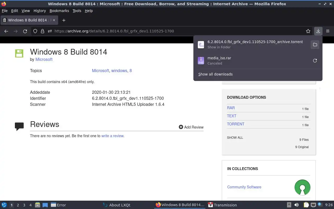Select the Windows 8 Build 8014 tab
Viewport: 334px width, 209px height.
click(x=29, y=20)
